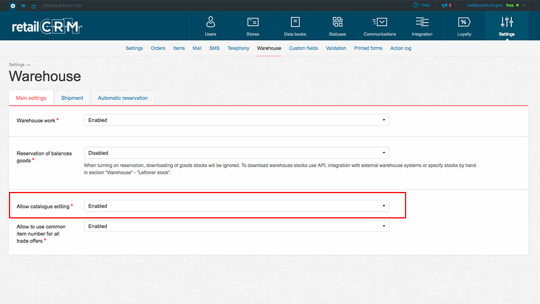Click the free plan status label

point(510,6)
